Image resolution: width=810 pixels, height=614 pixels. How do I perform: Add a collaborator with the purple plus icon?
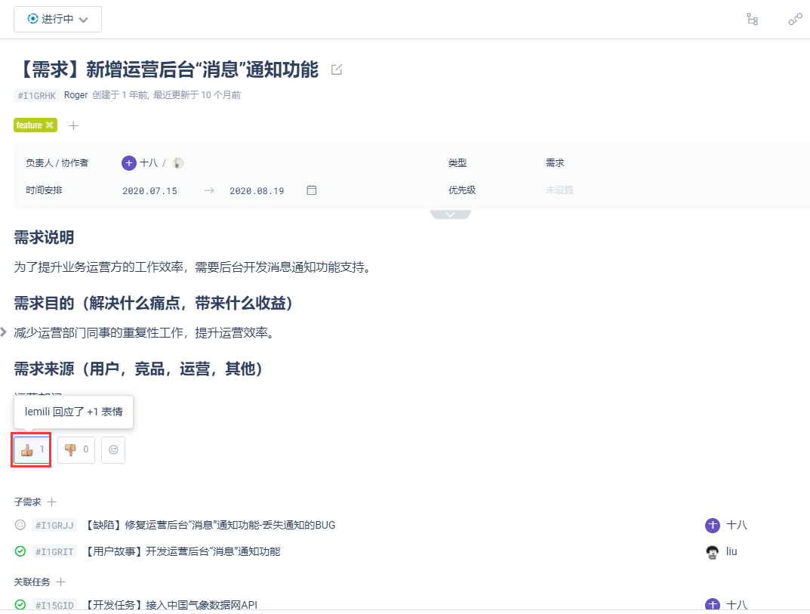[128, 162]
